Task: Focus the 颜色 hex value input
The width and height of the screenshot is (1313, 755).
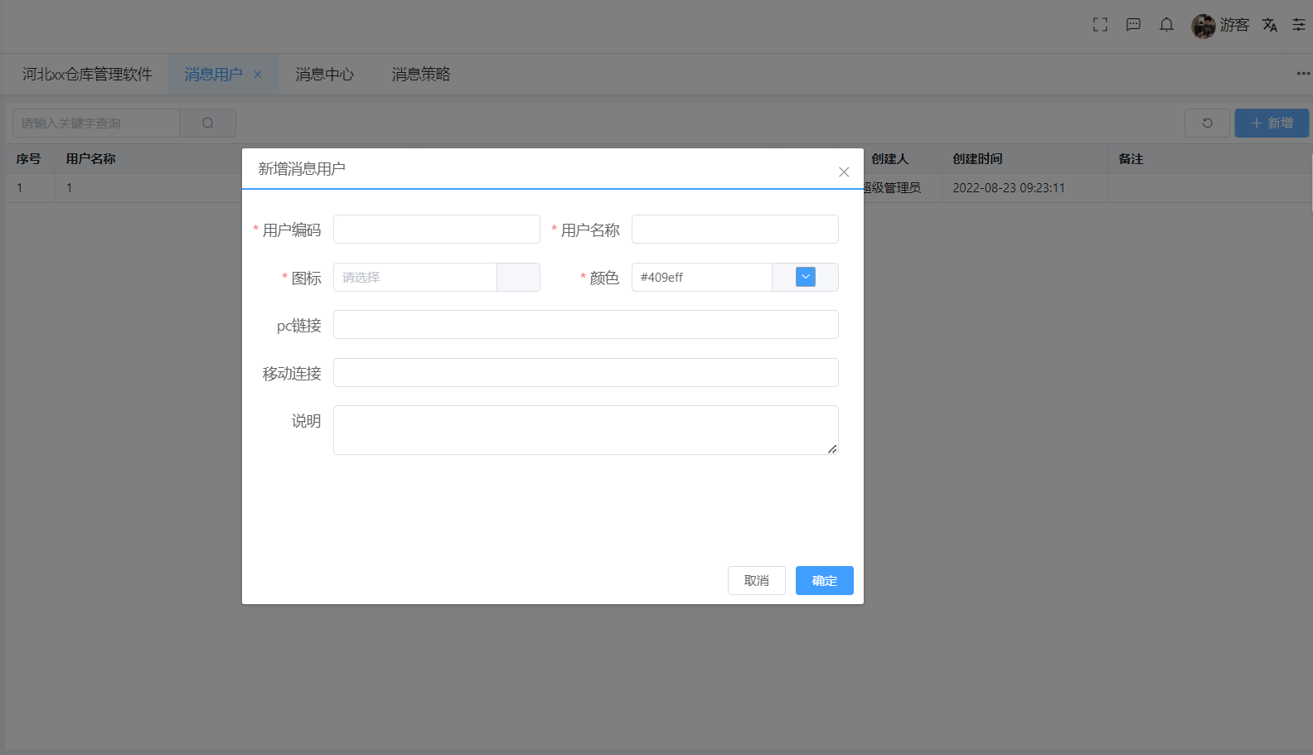Action: click(x=702, y=278)
